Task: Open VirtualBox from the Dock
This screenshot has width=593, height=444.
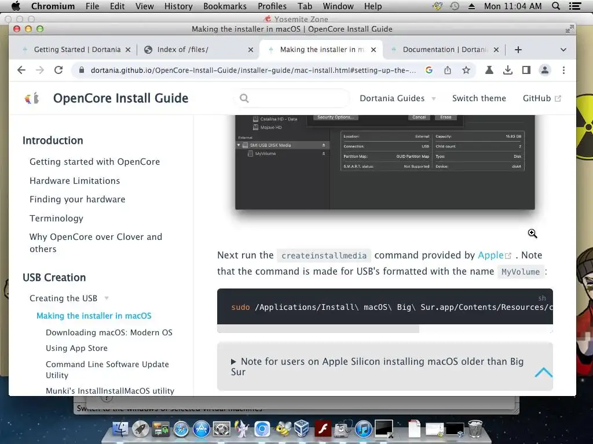Action: pos(302,429)
